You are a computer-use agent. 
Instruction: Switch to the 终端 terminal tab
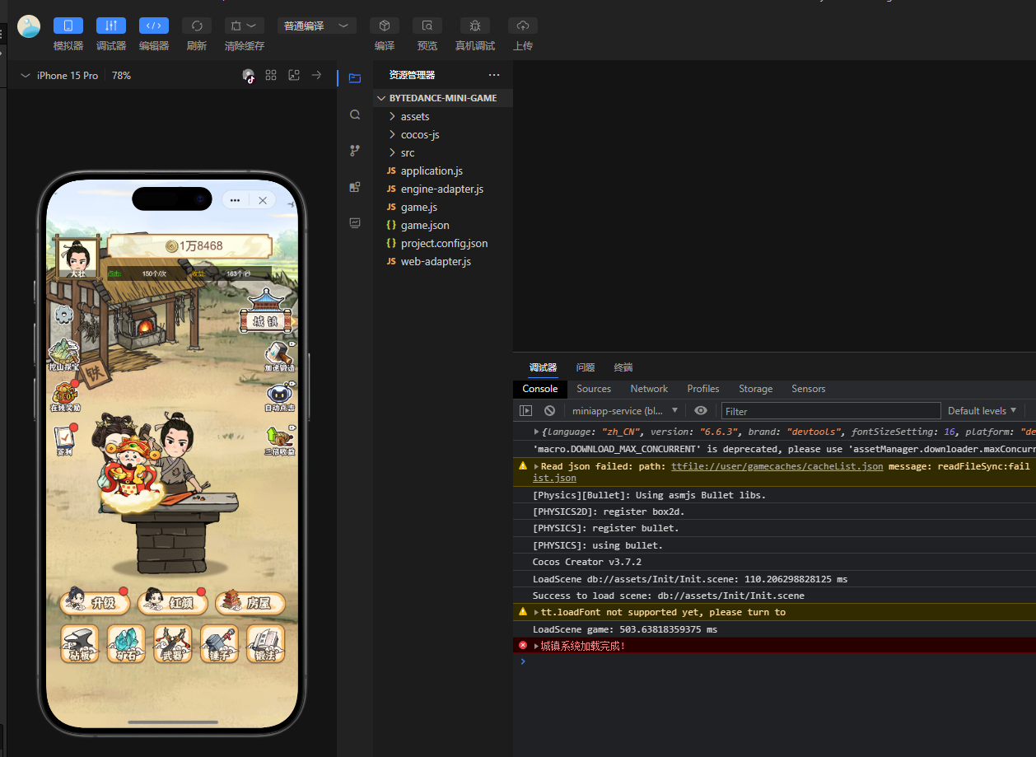click(x=623, y=367)
